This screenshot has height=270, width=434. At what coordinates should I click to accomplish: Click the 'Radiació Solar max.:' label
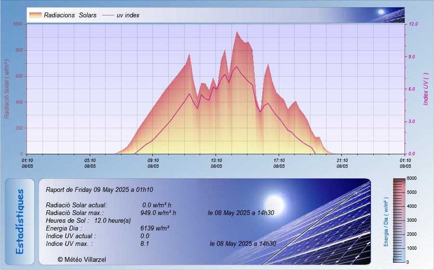[75, 213]
